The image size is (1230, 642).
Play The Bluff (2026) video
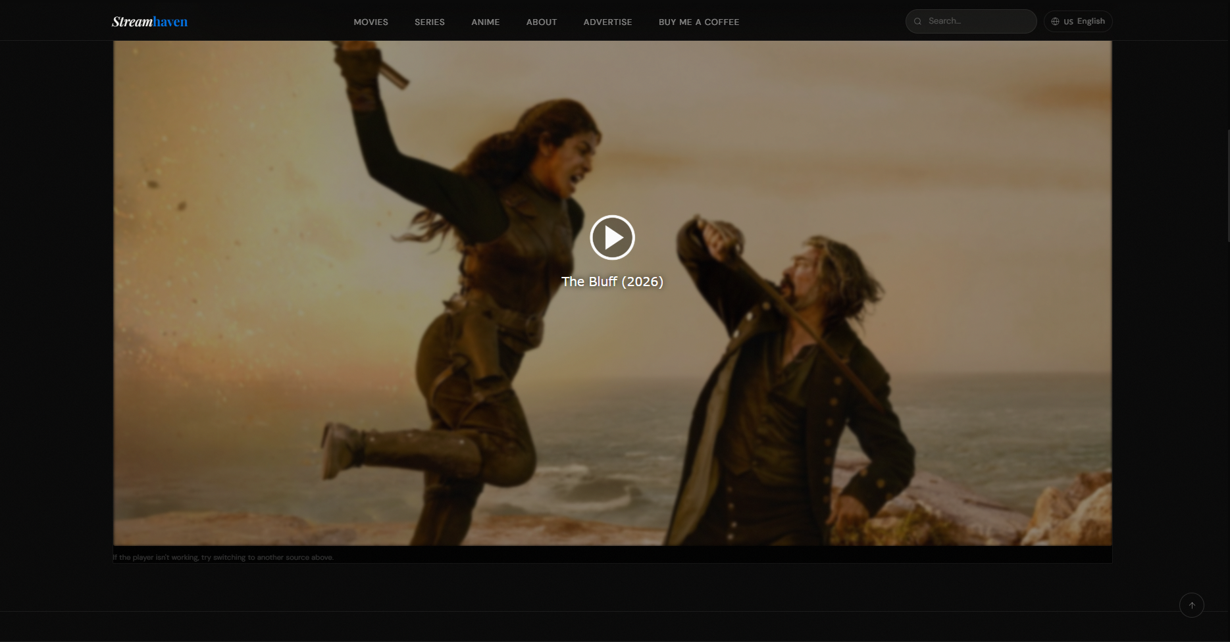(612, 237)
